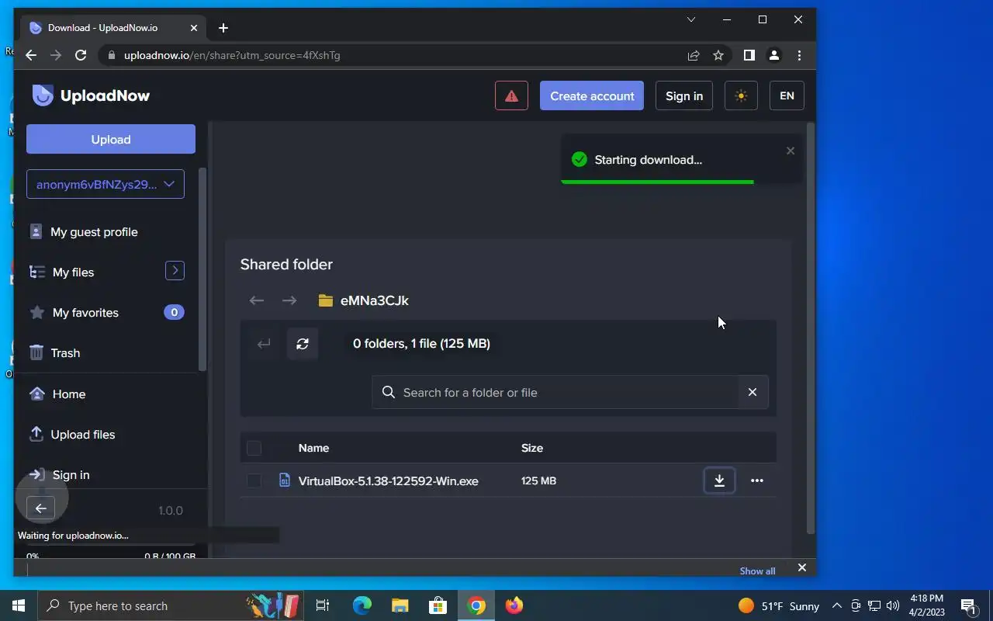Open the EN language selector
The height and width of the screenshot is (621, 993).
(787, 95)
